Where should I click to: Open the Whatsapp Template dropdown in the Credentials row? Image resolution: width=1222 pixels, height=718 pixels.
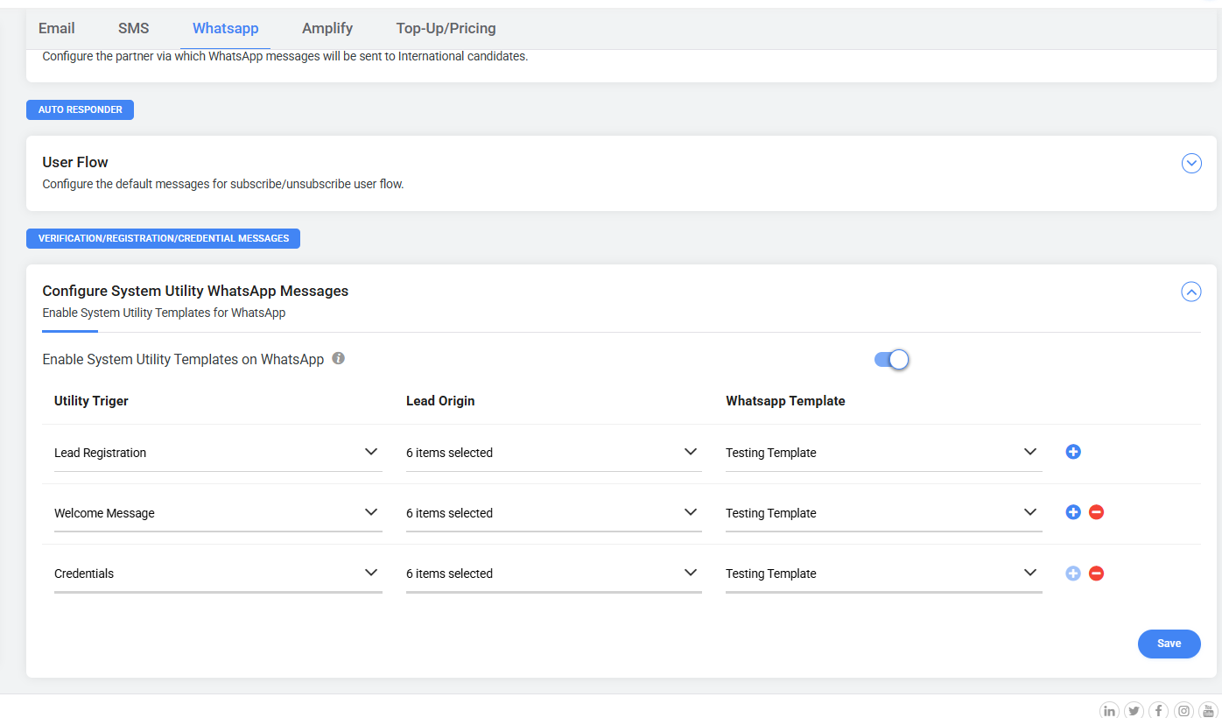point(883,574)
